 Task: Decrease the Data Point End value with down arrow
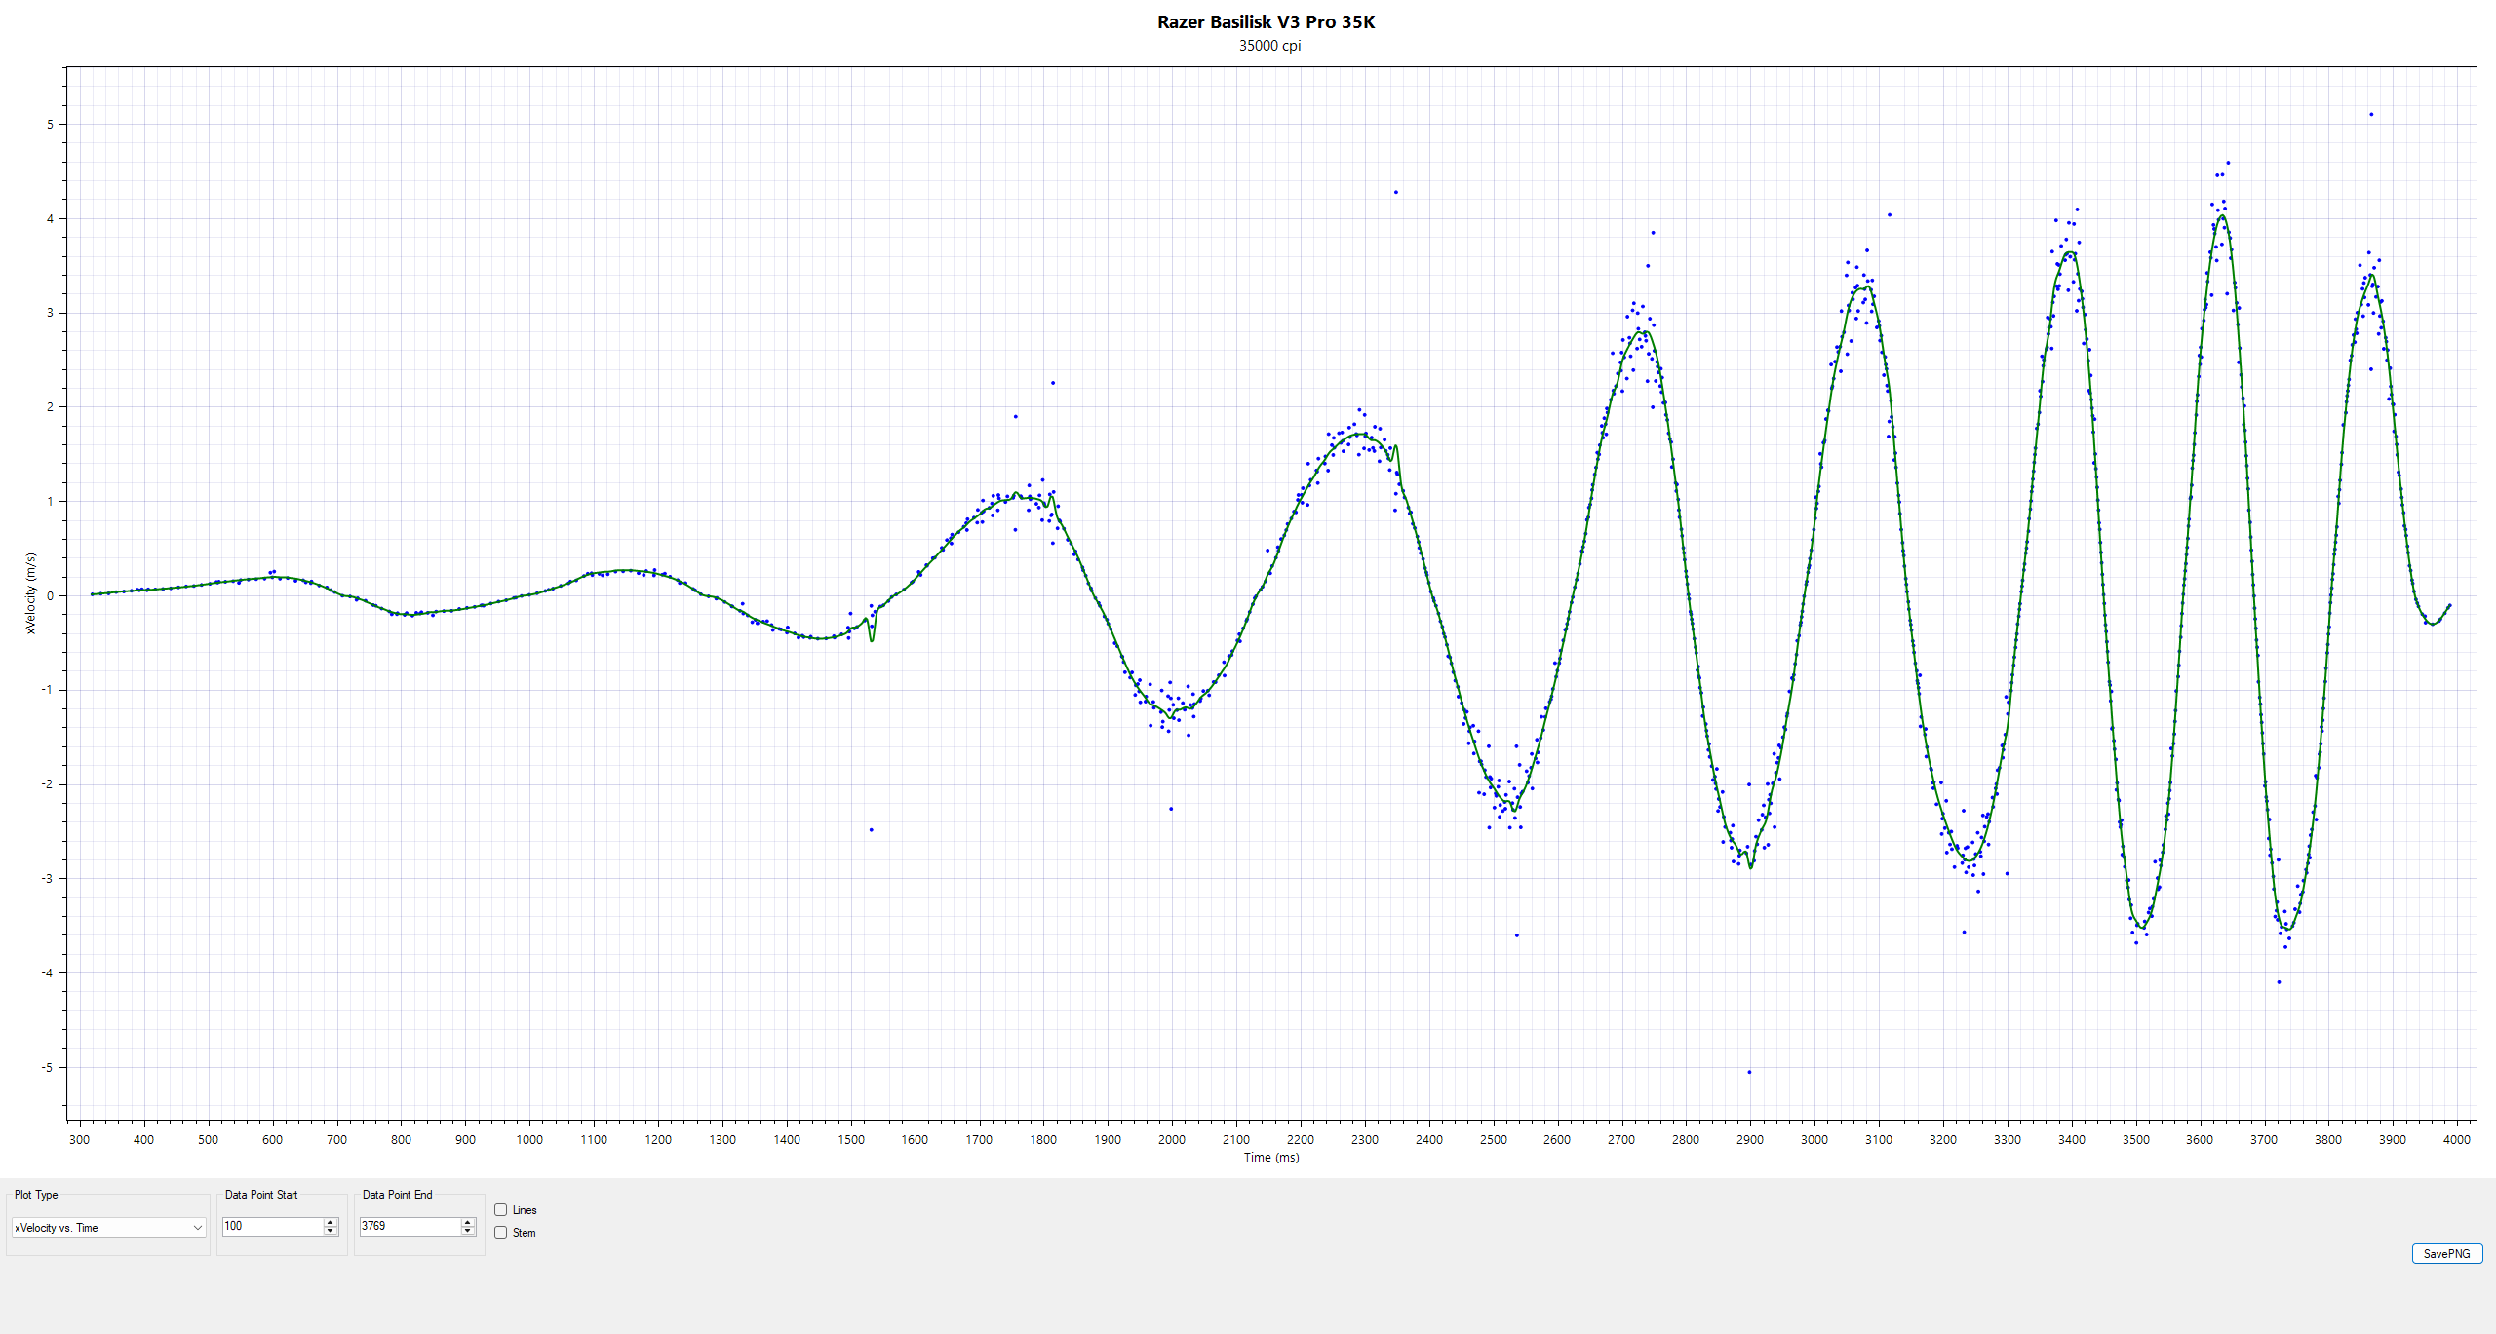click(x=468, y=1231)
